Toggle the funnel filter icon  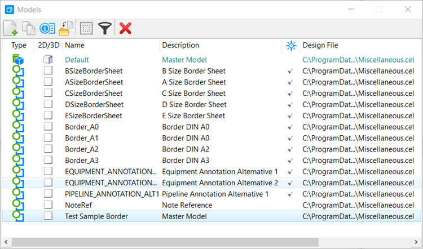(x=105, y=28)
